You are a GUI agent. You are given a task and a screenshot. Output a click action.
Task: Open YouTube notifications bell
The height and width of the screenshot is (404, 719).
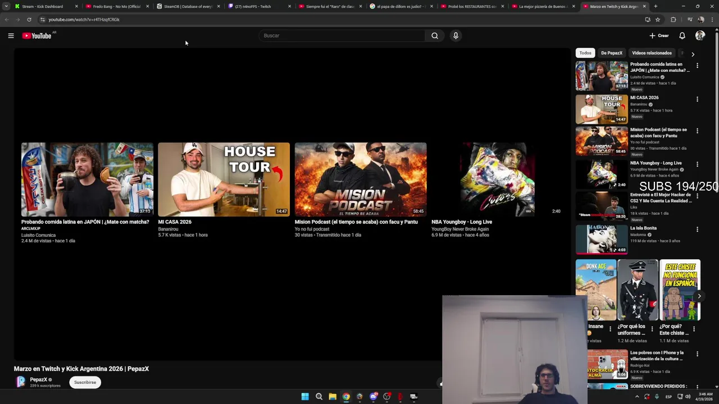(682, 36)
